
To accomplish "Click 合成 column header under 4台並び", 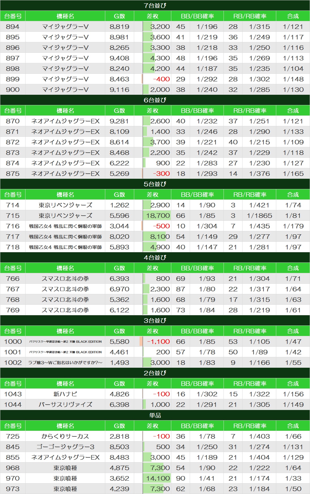I will (293, 268).
